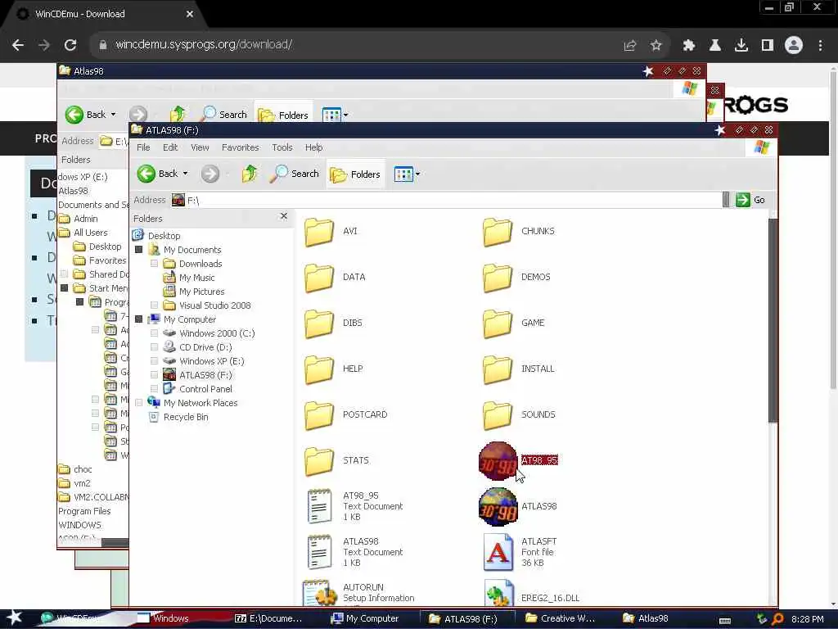Click Search in ATLAS98 (F:) toolbar

click(295, 174)
